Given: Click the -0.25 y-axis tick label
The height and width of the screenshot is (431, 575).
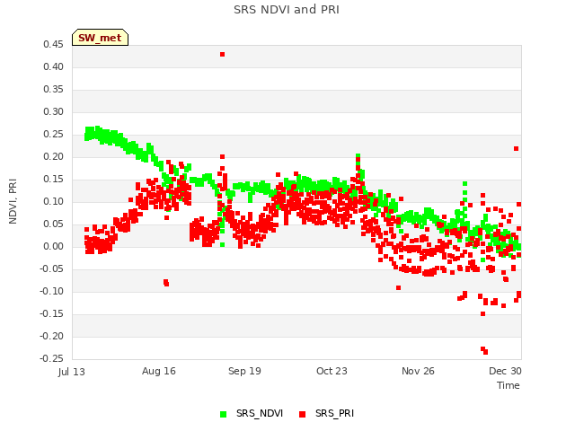Looking at the screenshot, I should [52, 358].
